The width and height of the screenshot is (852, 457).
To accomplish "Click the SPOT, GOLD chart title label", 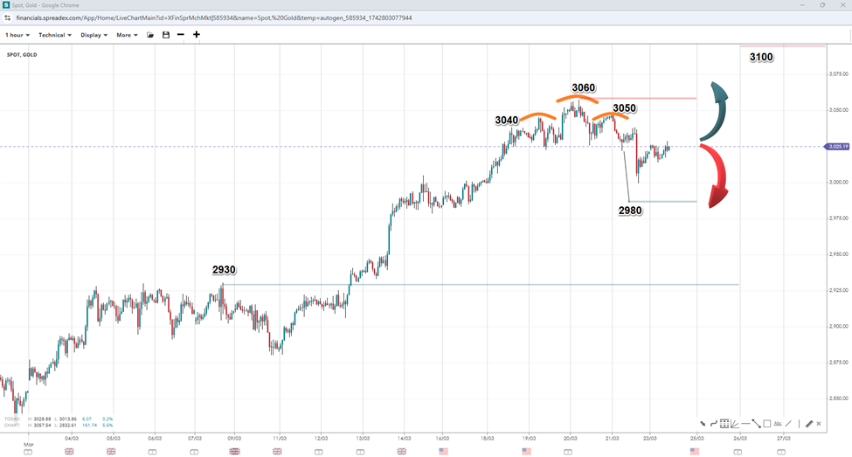I will tap(24, 54).
